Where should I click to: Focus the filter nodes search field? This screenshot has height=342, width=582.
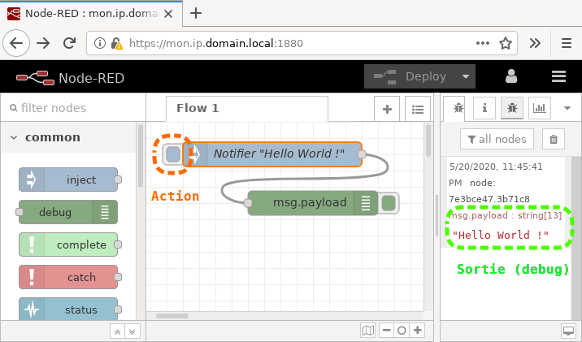73,108
